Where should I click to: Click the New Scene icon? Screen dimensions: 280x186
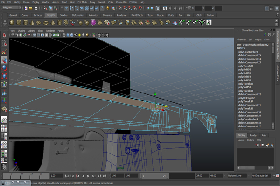[26, 8]
